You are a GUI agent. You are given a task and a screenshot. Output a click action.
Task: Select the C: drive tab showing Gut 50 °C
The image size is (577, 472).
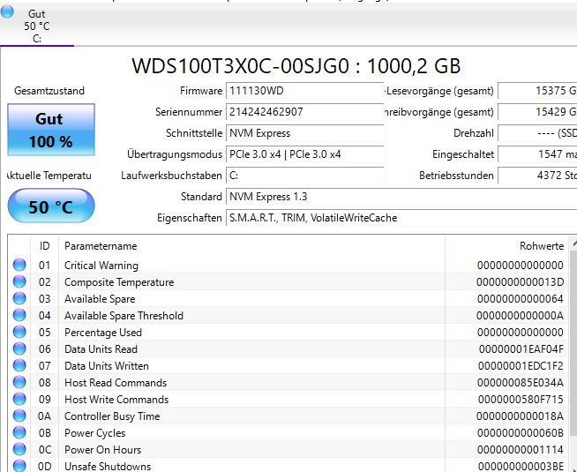tap(37, 26)
